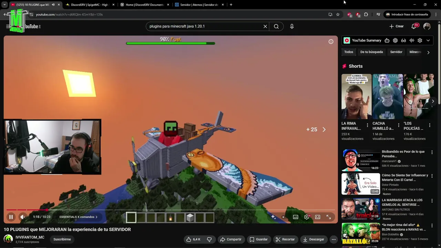Click the browser address bar URL

tap(69, 14)
